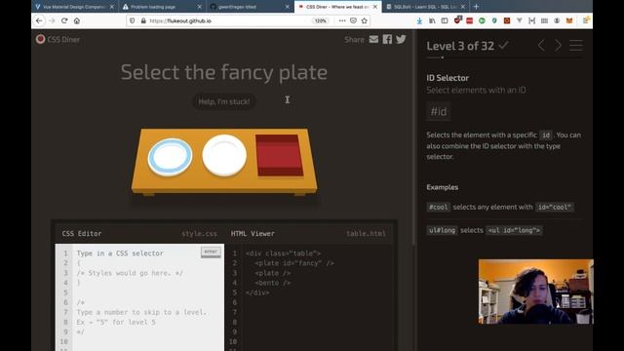624x351 pixels.
Task: Open a new browser tab
Action: (476, 7)
